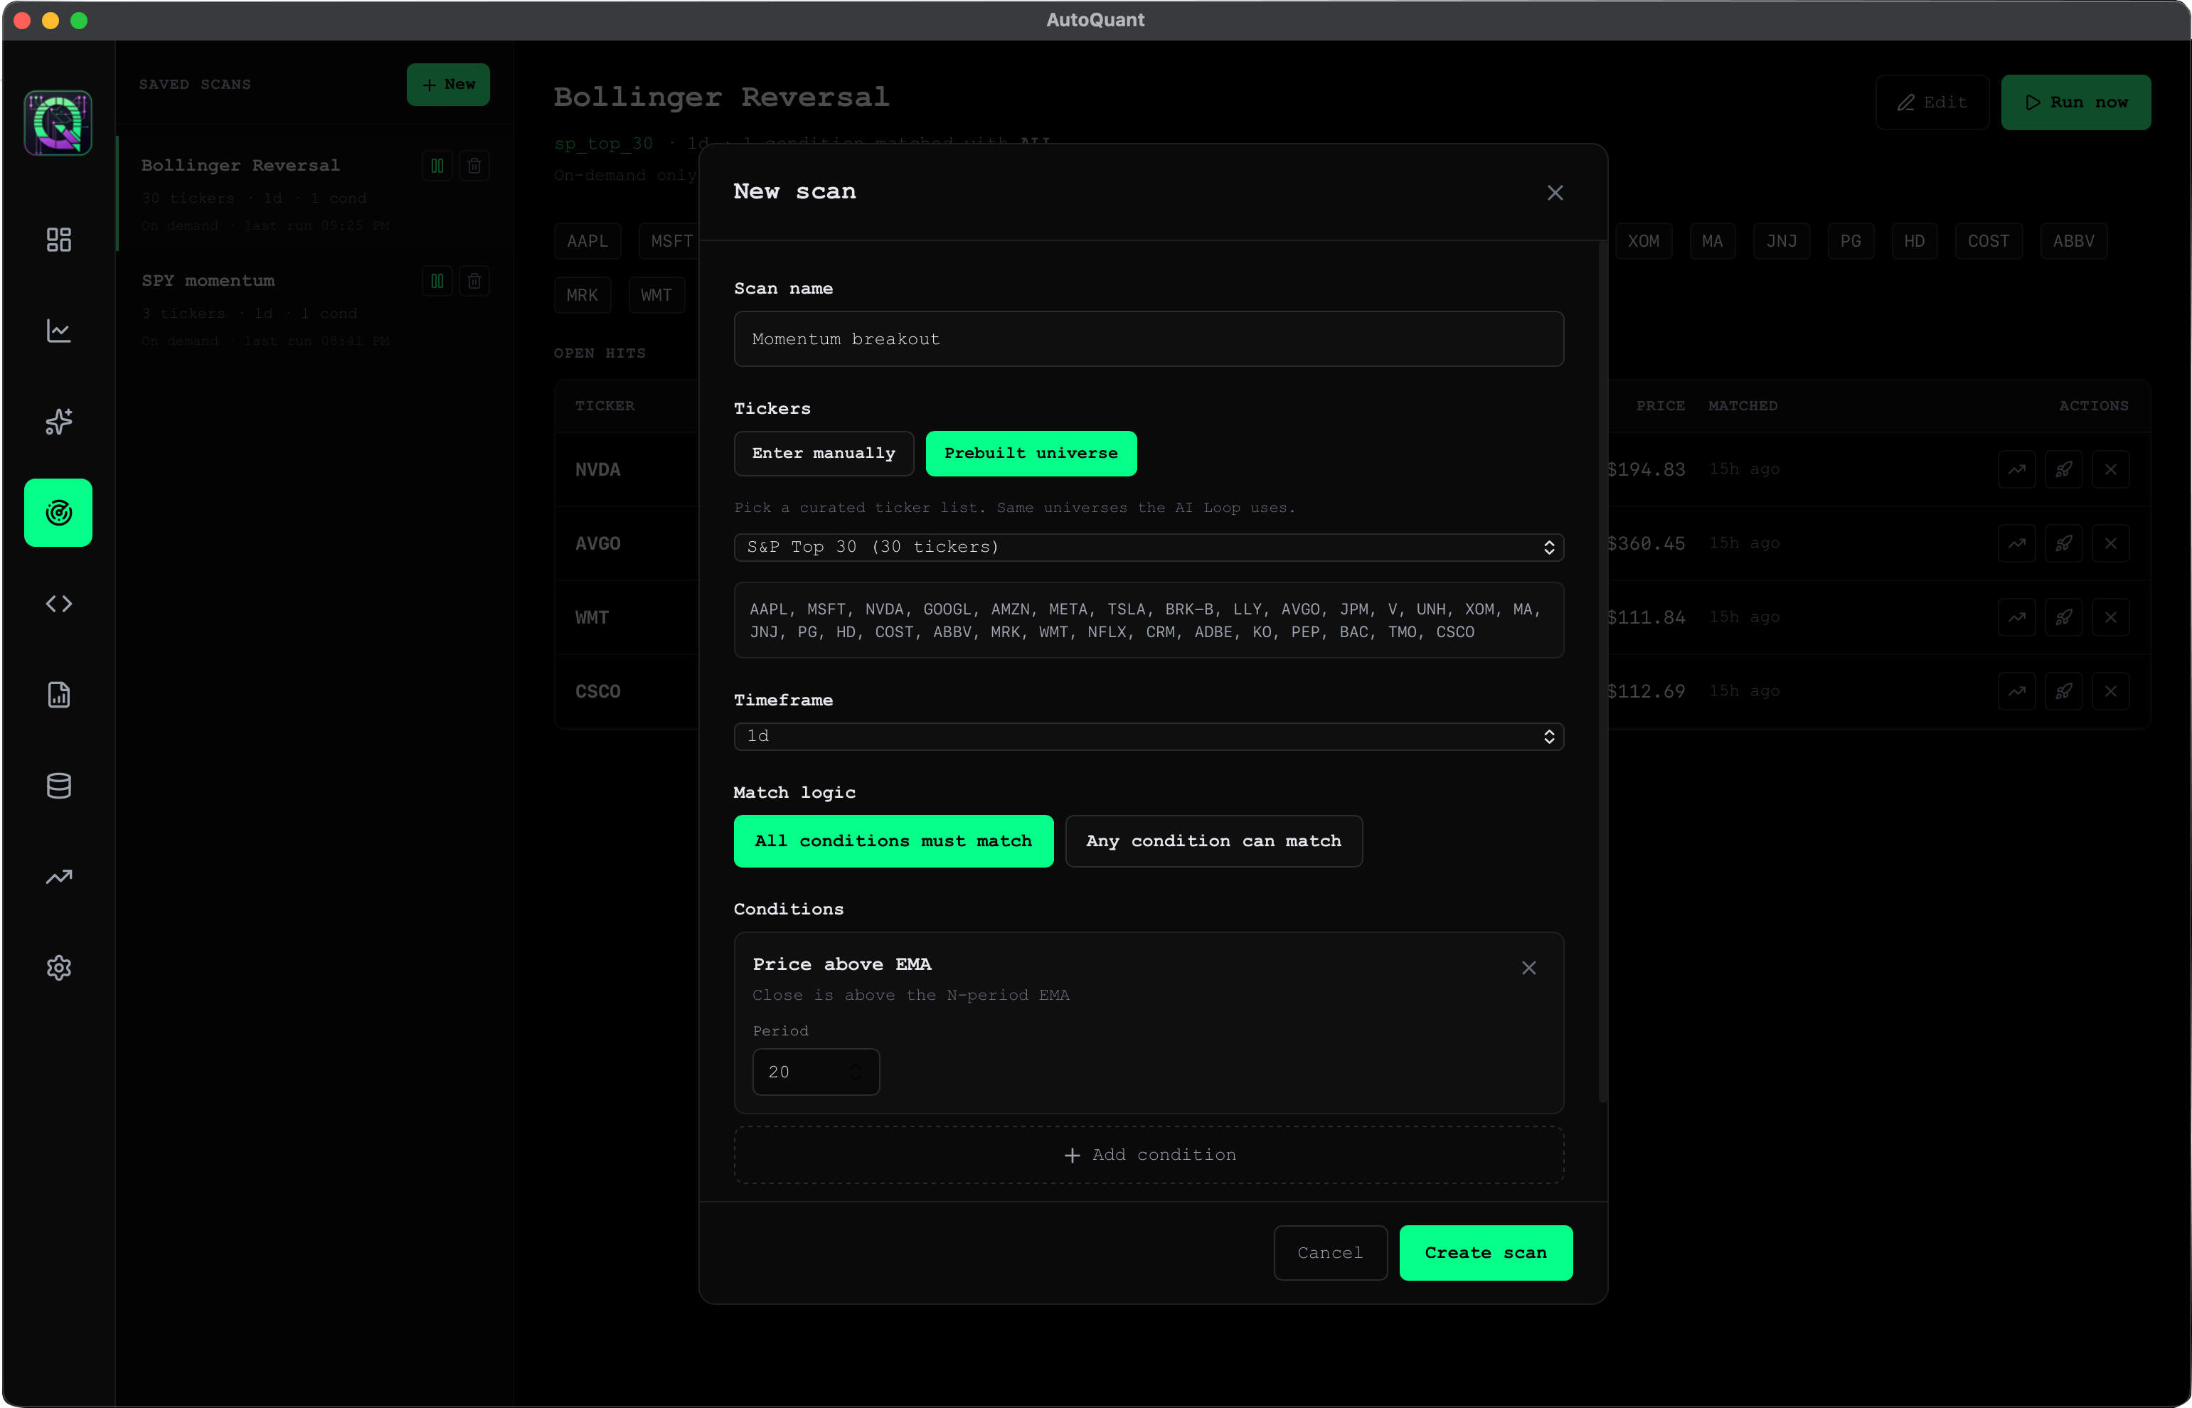Click the CSCO ticker in hits table
2192x1408 pixels.
(598, 691)
